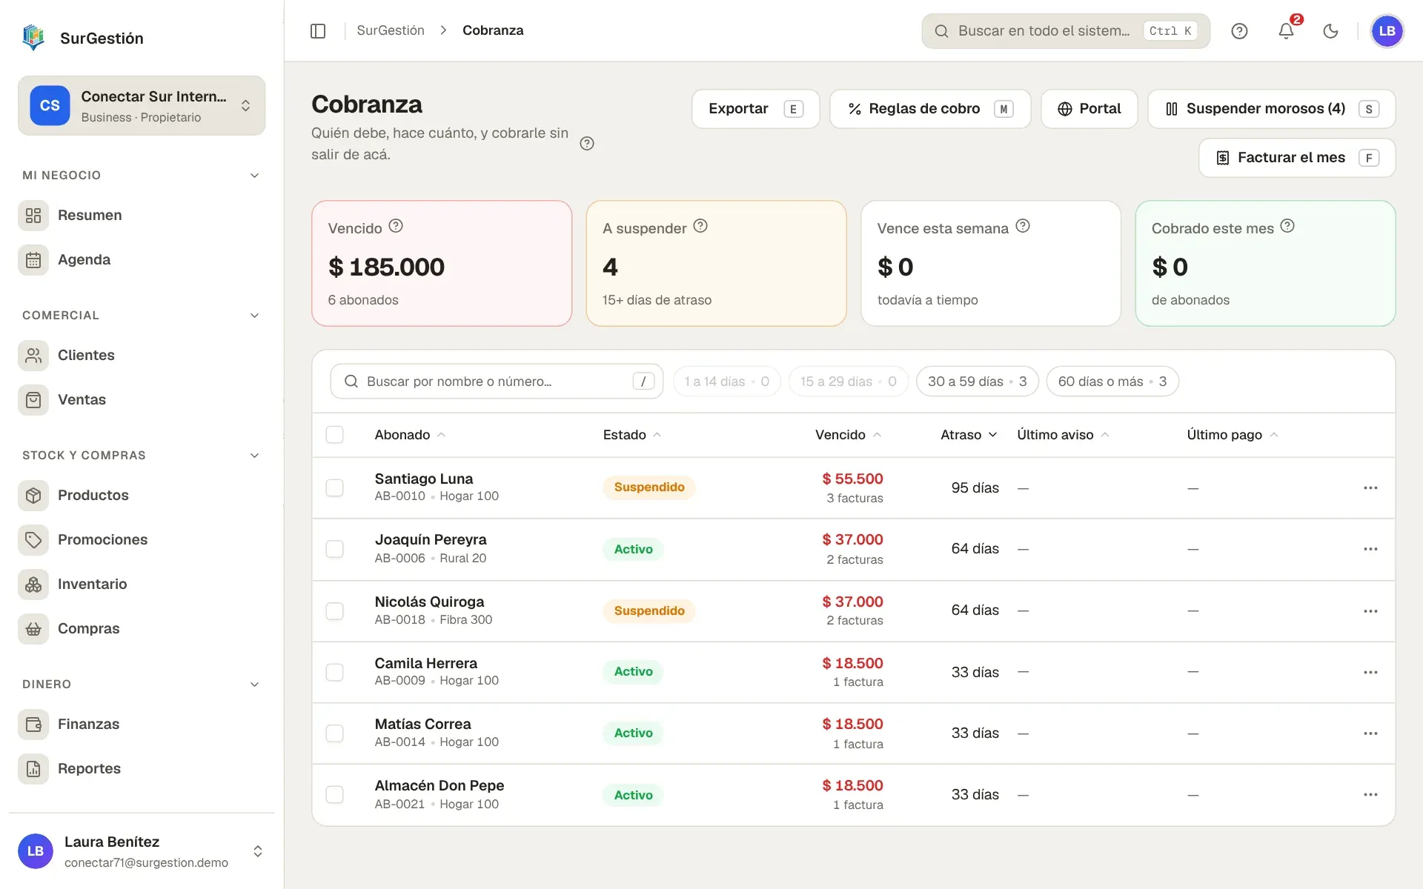Filter by 30 a 59 días chip
This screenshot has width=1423, height=889.
click(977, 382)
